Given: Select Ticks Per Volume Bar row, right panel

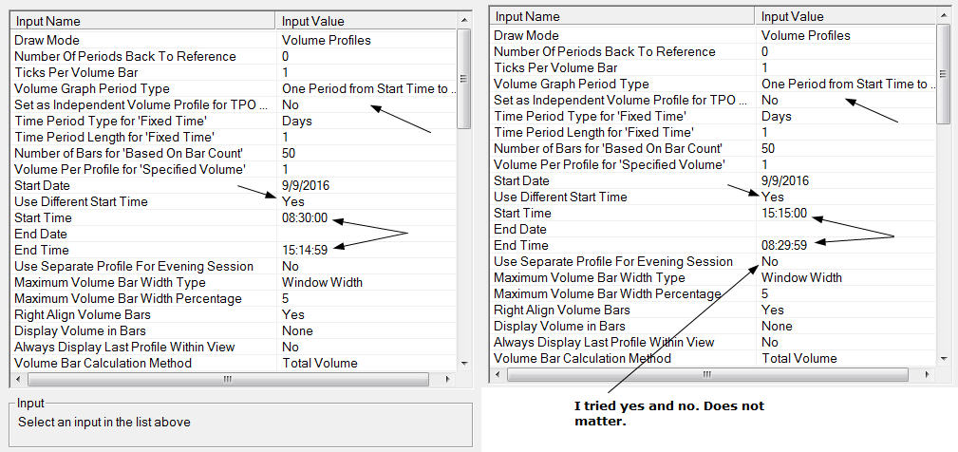Looking at the screenshot, I should tap(713, 67).
